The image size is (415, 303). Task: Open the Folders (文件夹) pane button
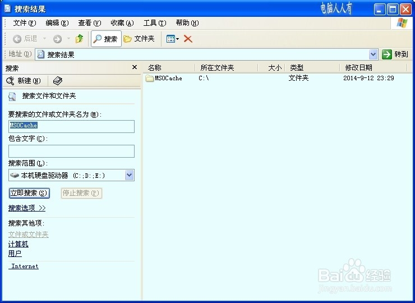tap(139, 39)
